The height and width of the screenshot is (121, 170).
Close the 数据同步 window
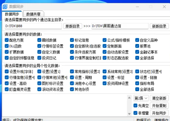[164, 7]
